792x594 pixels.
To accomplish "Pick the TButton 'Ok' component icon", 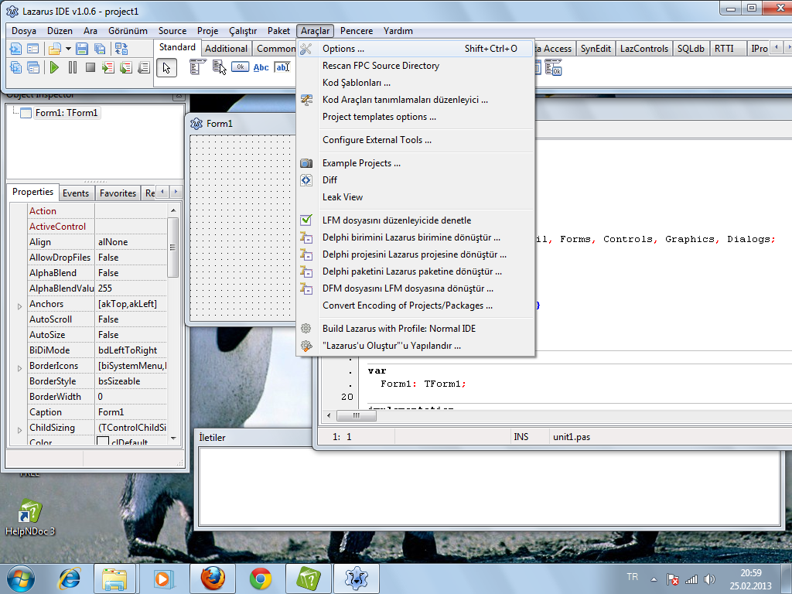I will click(241, 67).
